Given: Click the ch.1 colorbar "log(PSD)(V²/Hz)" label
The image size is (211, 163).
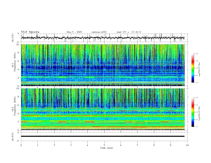Looking at the screenshot, I should click(x=199, y=70).
